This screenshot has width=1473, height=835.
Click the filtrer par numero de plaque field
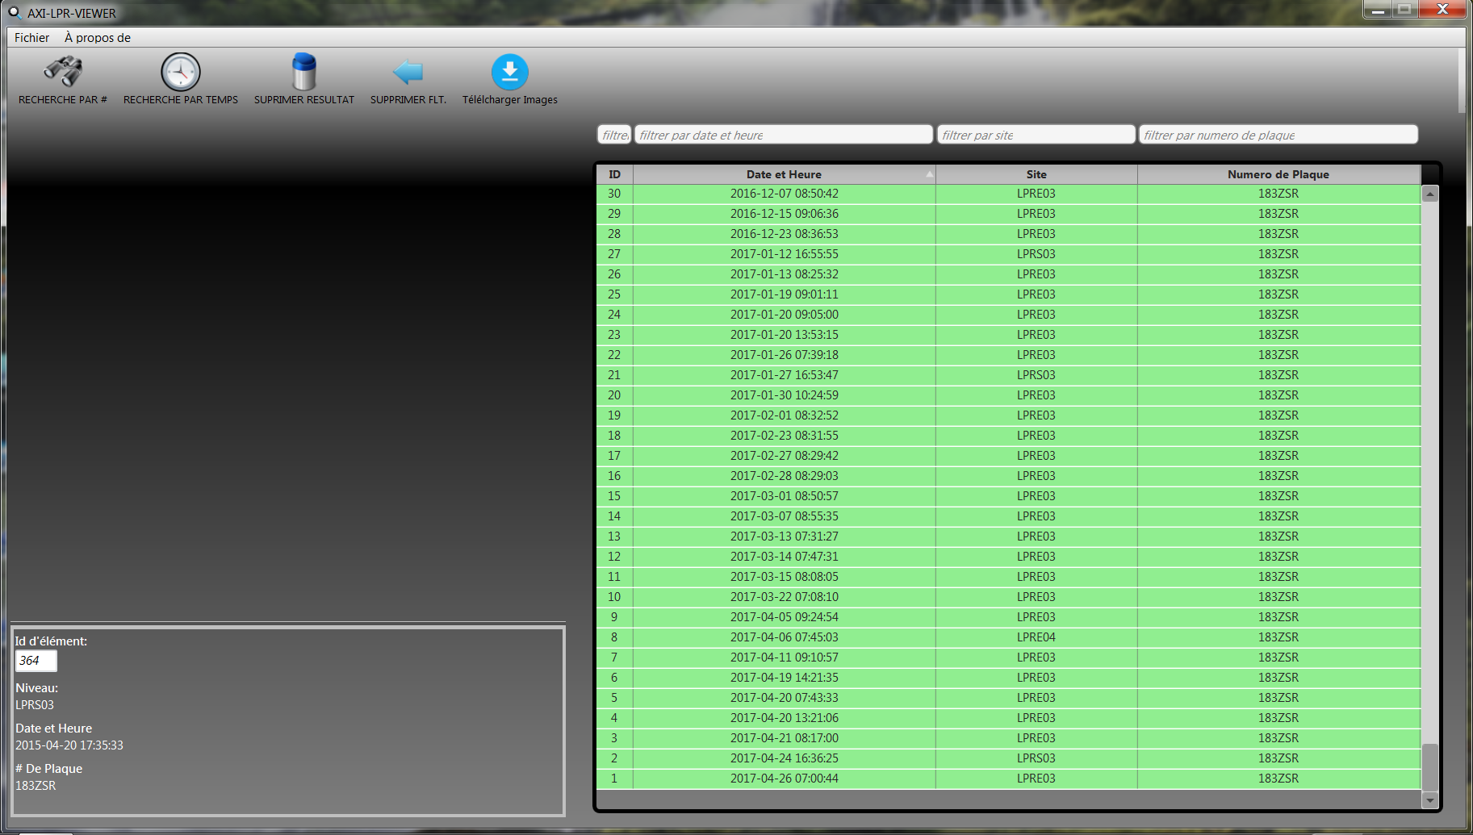pyautogui.click(x=1278, y=135)
